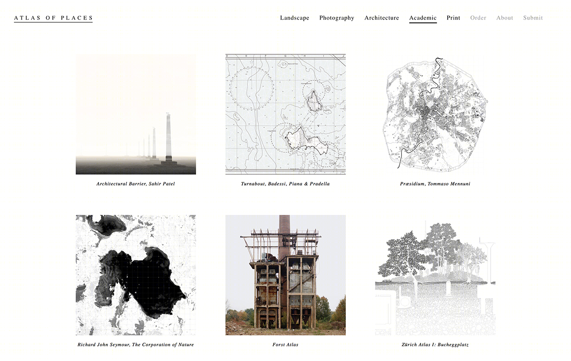Go to the Landscape section
The image size is (571, 361).
point(295,18)
